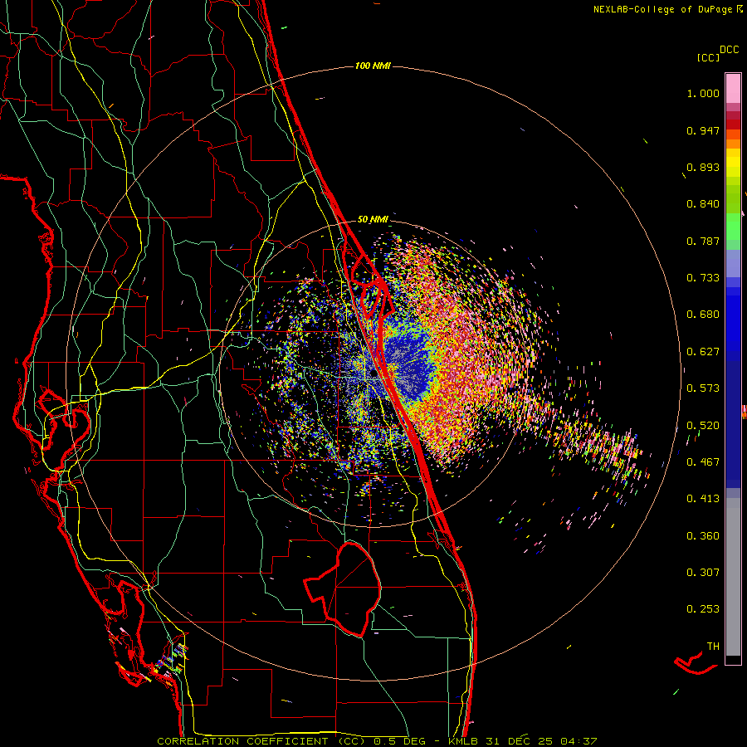Image resolution: width=747 pixels, height=747 pixels.
Task: Click the 0.413 colorbar value
Action: [703, 499]
